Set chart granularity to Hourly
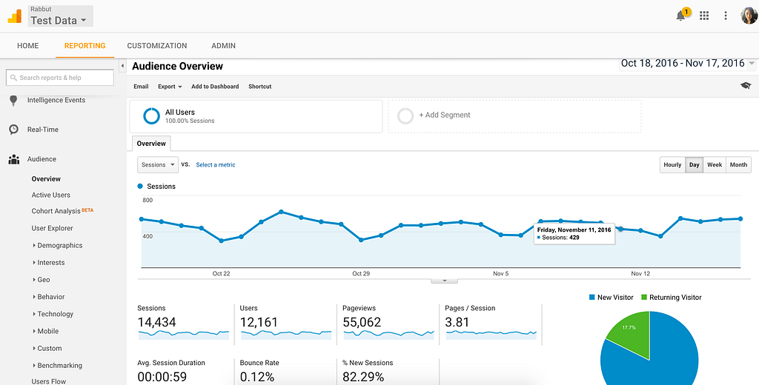 point(672,165)
